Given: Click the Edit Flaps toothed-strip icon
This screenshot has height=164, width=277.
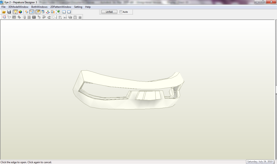Looking at the screenshot, I should 14,17.
